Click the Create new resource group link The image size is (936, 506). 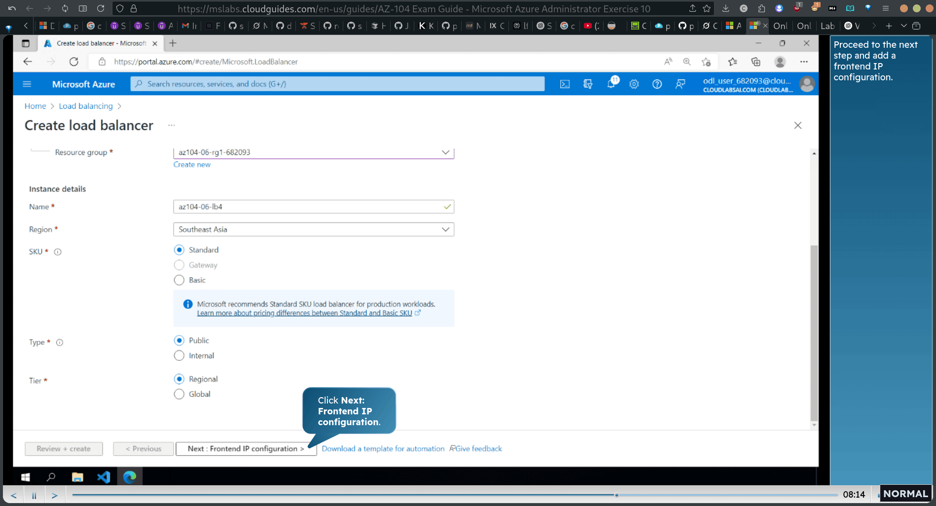click(x=192, y=165)
